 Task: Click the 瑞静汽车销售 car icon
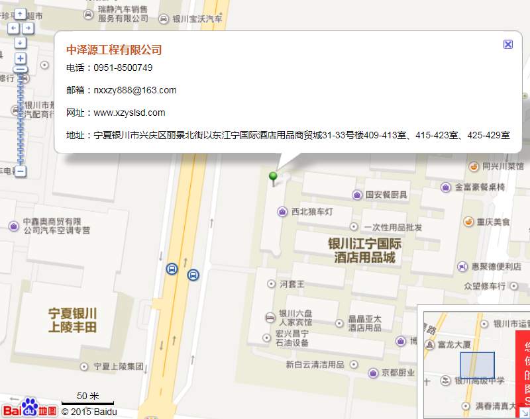[88, 15]
